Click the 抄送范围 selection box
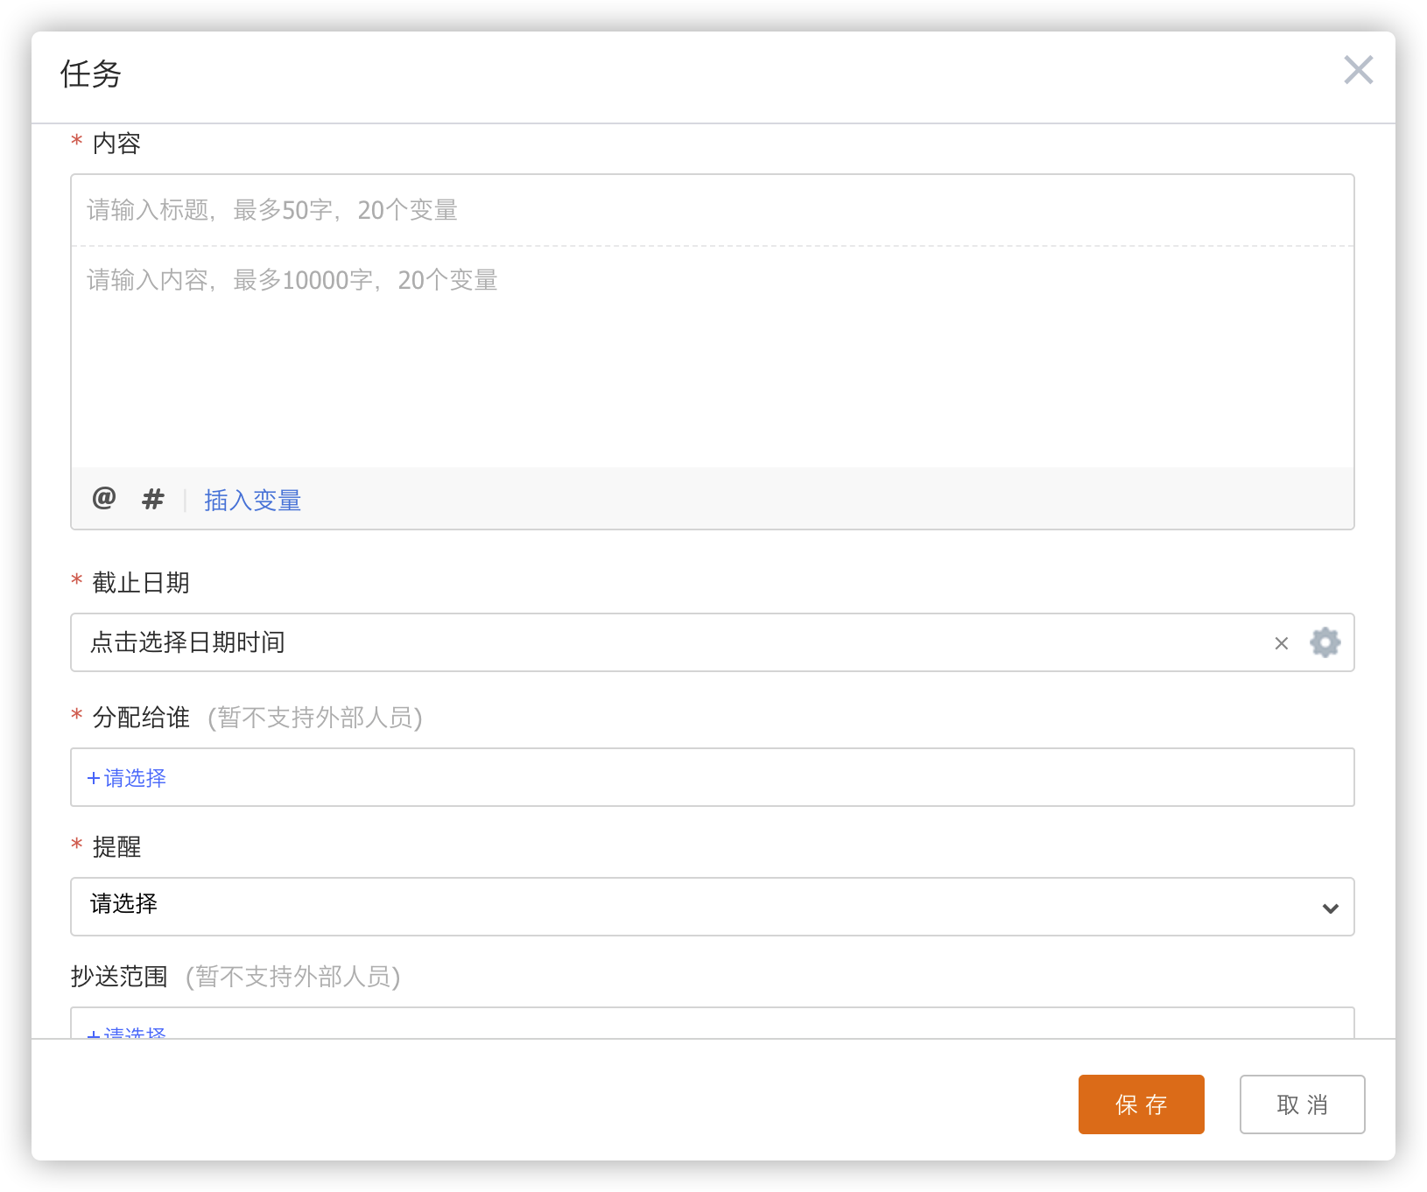The width and height of the screenshot is (1427, 1192). (x=711, y=1025)
